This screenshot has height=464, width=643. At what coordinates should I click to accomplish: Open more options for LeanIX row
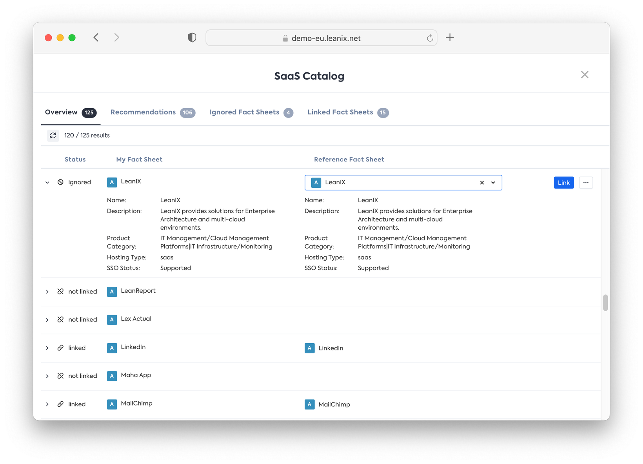pos(586,183)
